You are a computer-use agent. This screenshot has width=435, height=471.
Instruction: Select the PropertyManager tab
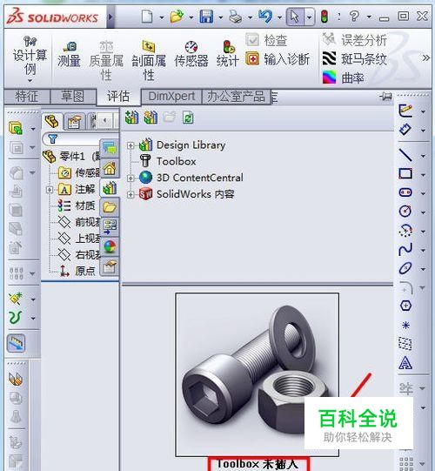[75, 122]
